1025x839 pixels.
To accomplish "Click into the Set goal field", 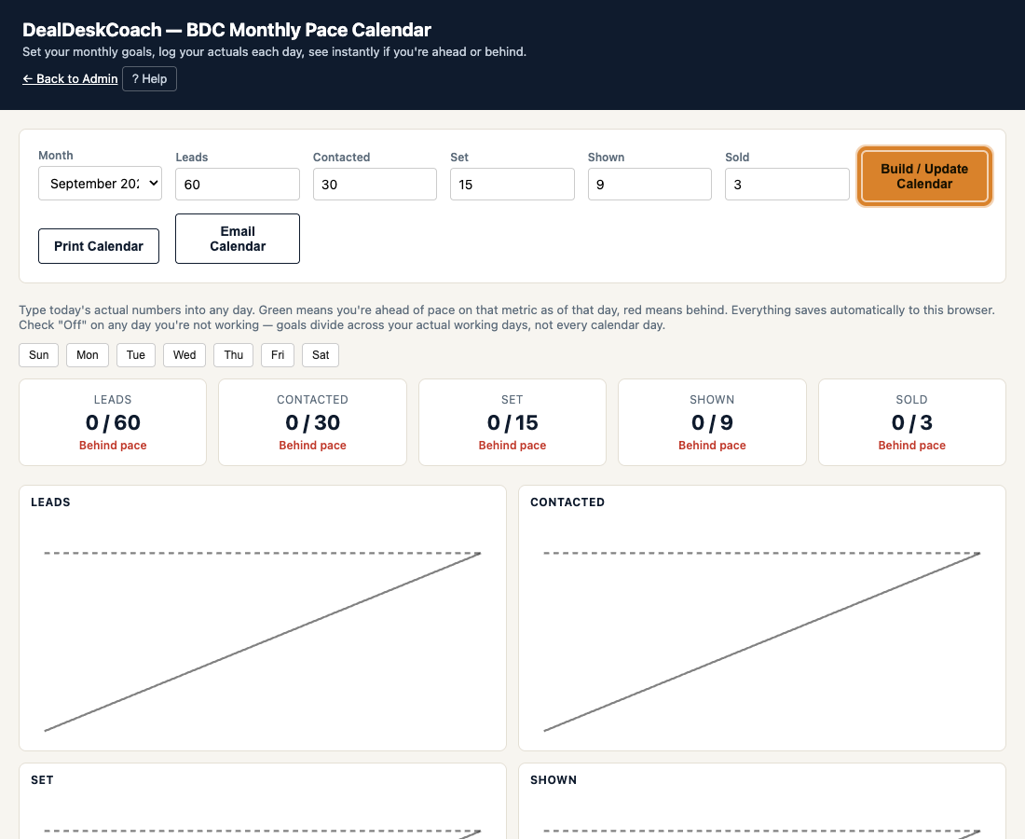I will point(512,185).
